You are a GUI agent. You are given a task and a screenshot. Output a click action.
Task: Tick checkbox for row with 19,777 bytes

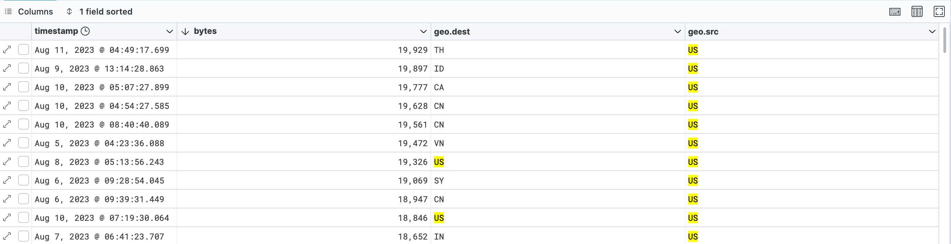click(x=24, y=87)
